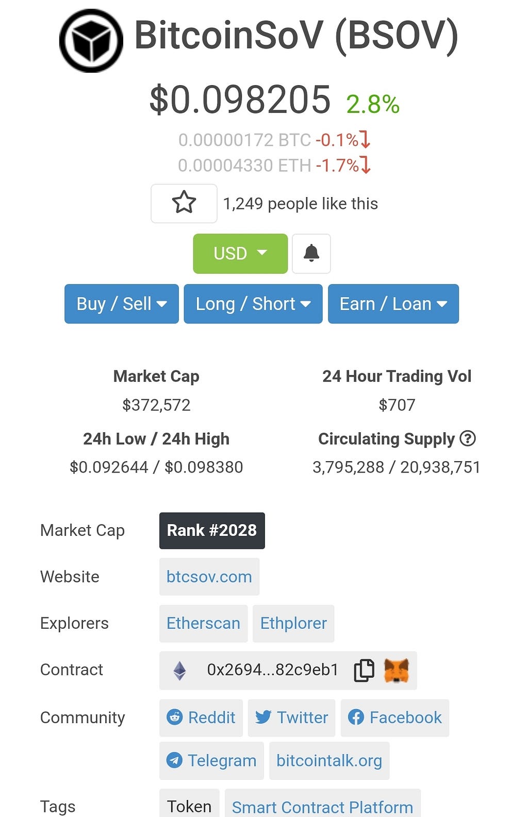Toggle the star favorite button
The width and height of the screenshot is (528, 817).
(184, 203)
